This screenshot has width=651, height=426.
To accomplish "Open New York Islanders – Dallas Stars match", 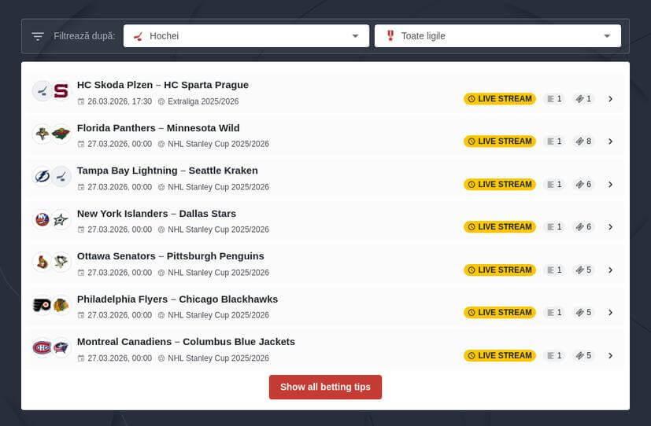I will (x=157, y=214).
